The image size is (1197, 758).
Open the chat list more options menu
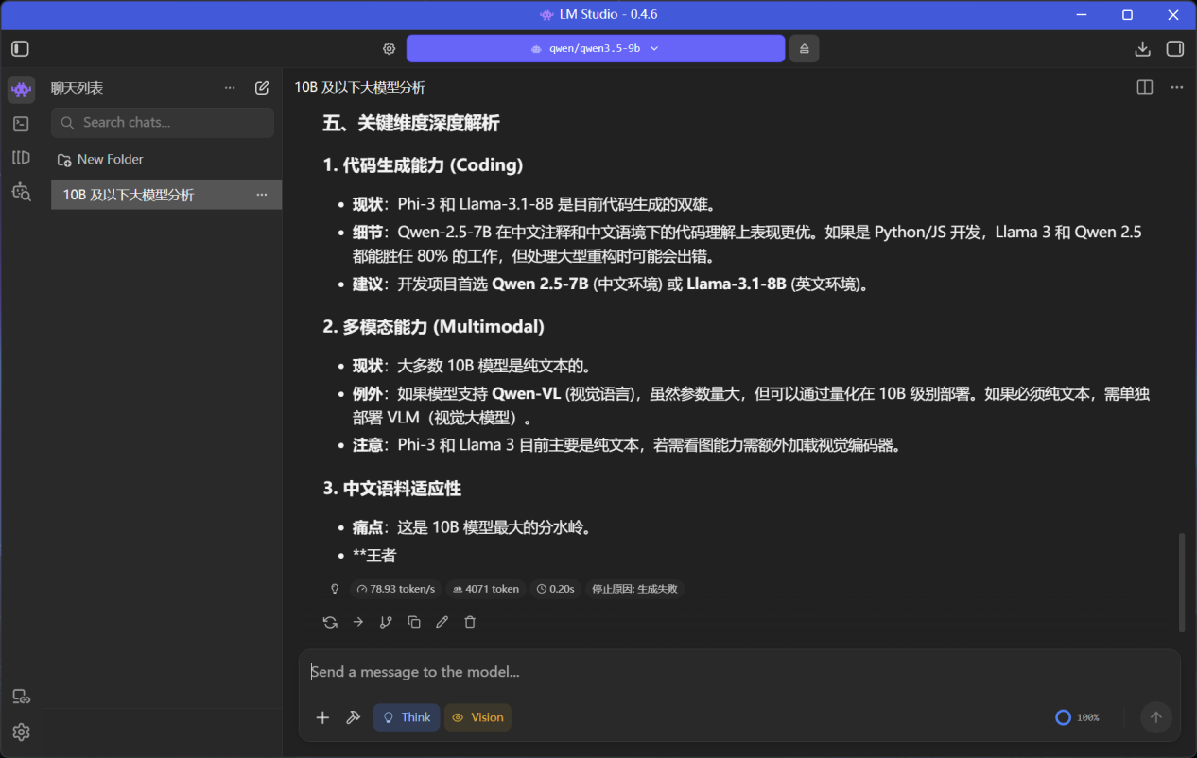230,88
